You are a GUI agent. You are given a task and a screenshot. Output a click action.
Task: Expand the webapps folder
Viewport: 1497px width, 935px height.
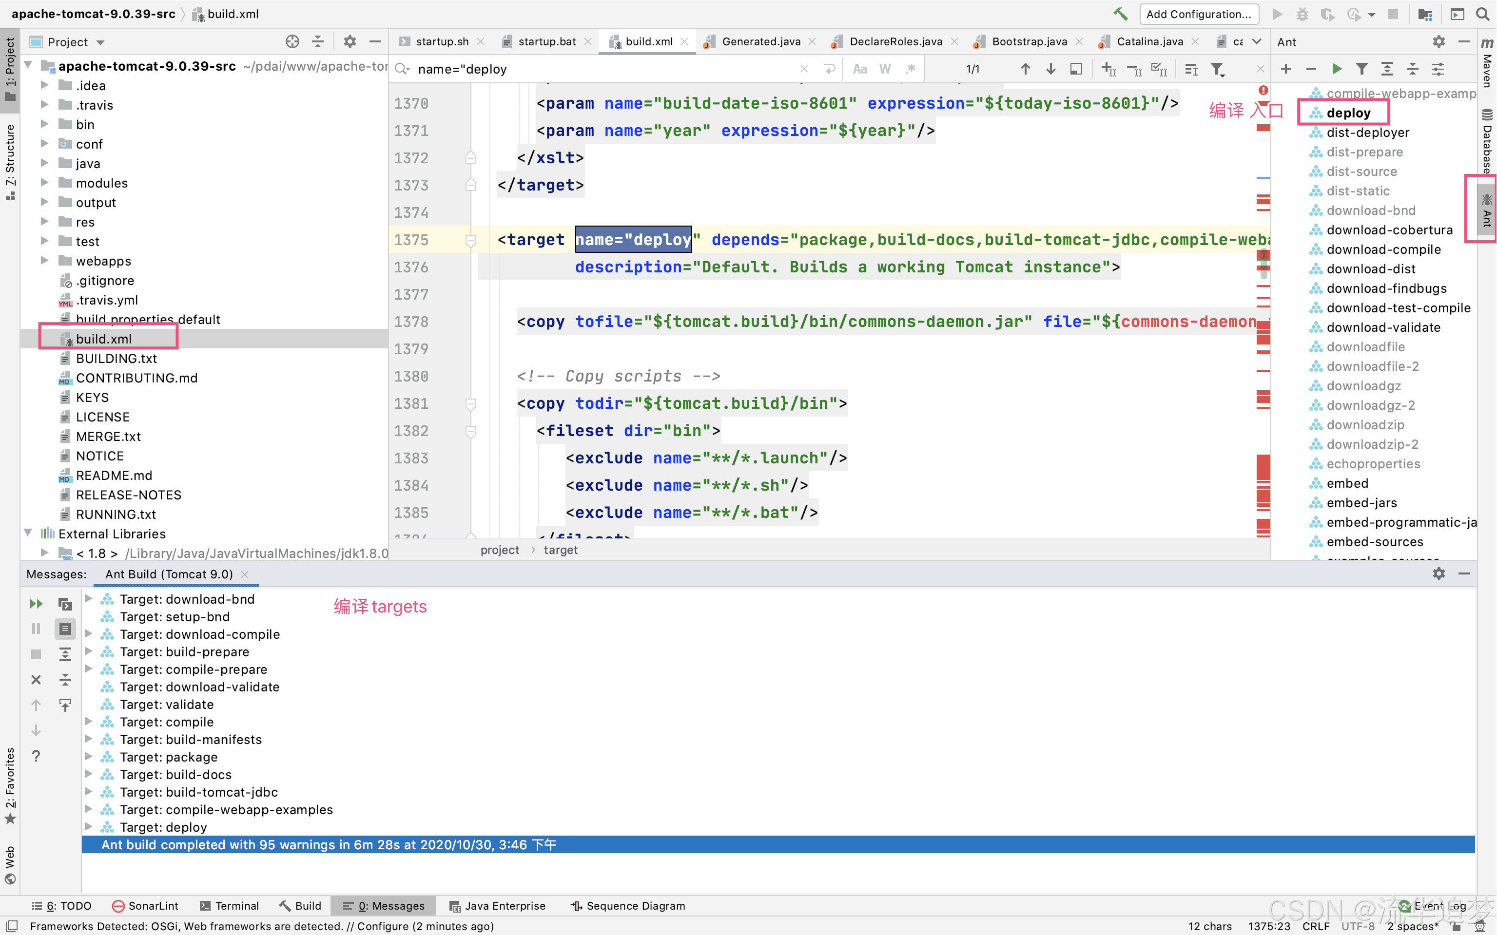pyautogui.click(x=44, y=260)
